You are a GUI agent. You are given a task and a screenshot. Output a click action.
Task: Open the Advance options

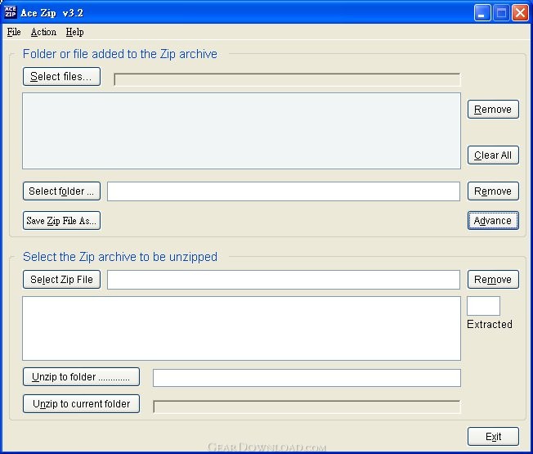493,221
